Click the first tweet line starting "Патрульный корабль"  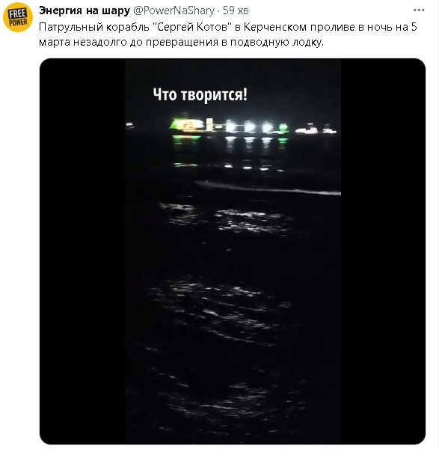tap(228, 27)
